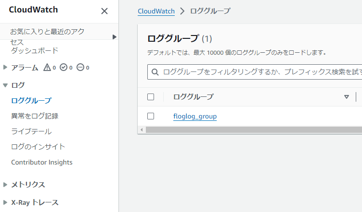
Task: Select all log groups checkbox
Action: pos(151,97)
